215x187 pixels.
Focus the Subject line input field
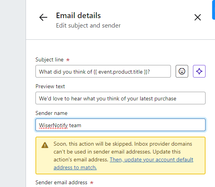(103, 71)
